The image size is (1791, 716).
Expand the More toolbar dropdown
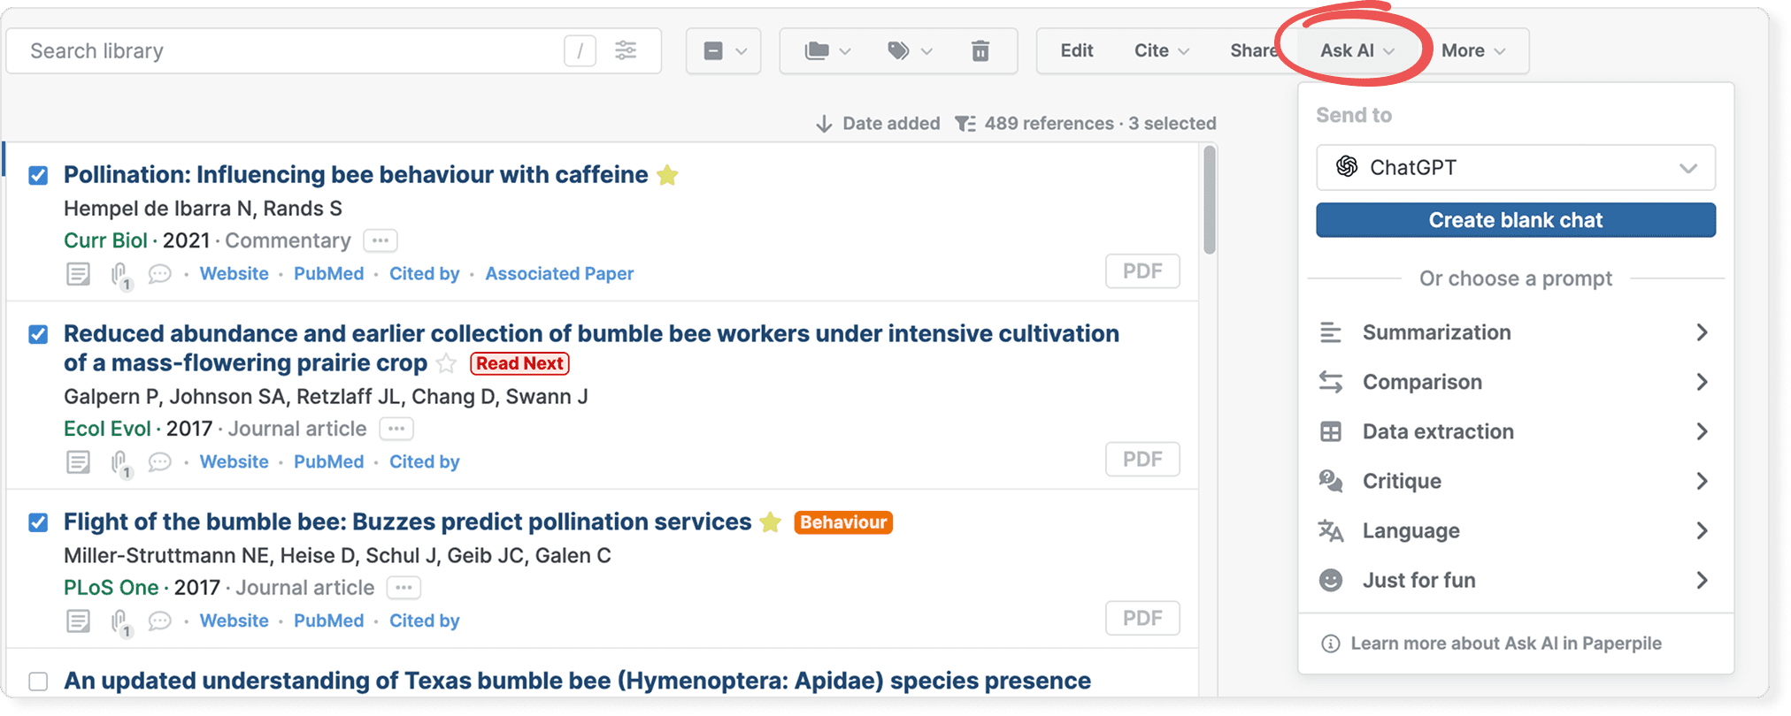coord(1472,51)
